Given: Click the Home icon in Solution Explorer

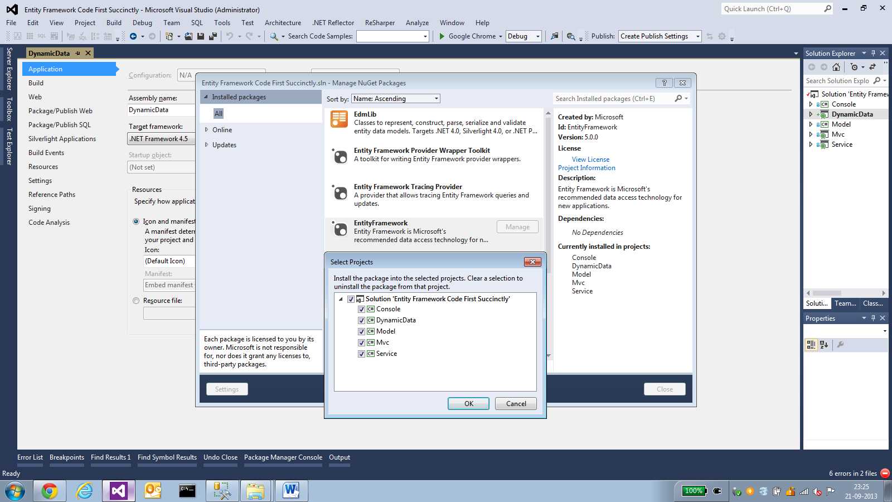Looking at the screenshot, I should click(x=836, y=67).
